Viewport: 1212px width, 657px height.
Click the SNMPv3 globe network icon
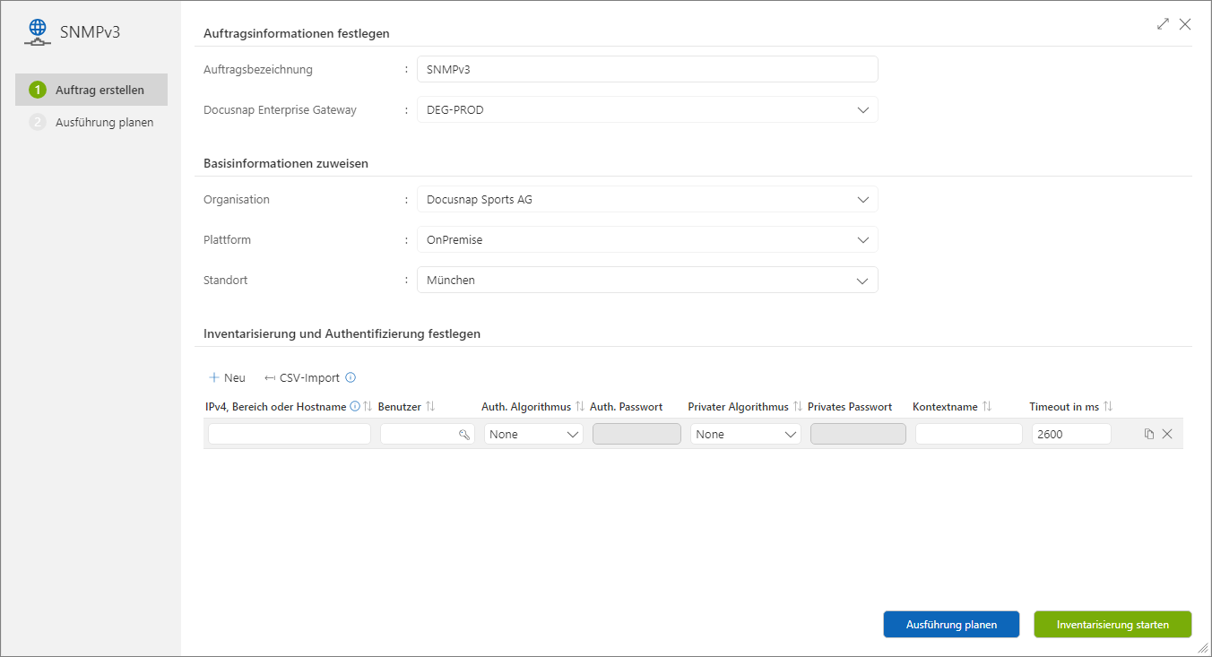38,31
